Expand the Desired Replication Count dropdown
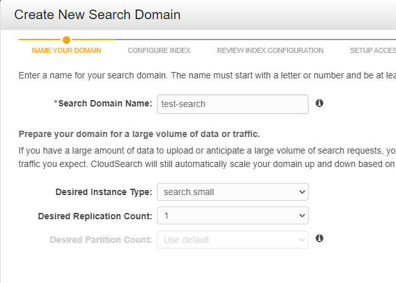This screenshot has height=283, width=396. (232, 215)
